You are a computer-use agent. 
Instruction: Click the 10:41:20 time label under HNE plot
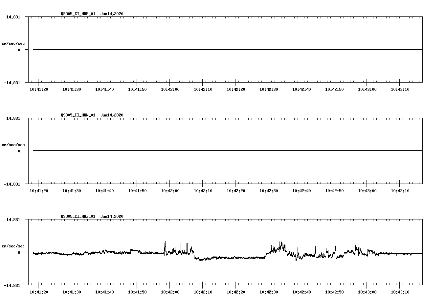pyautogui.click(x=39, y=89)
